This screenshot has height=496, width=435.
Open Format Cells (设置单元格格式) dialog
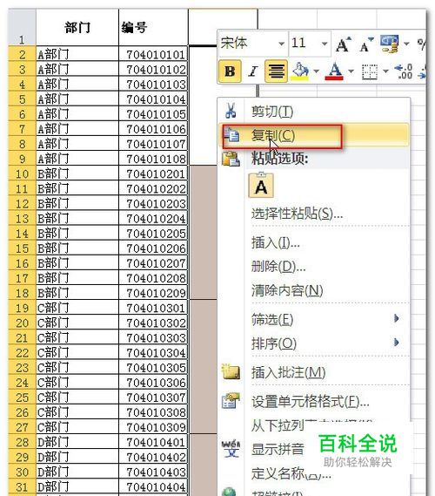point(311,402)
